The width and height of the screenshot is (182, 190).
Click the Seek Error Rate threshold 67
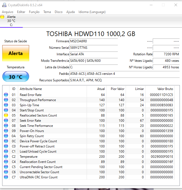142,121
